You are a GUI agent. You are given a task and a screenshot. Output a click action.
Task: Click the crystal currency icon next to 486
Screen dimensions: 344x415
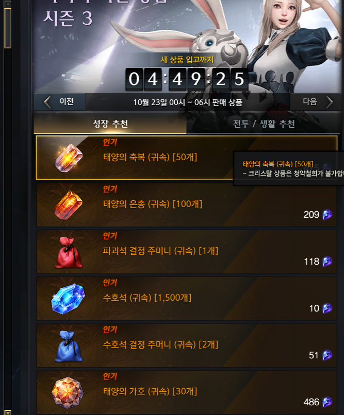pos(327,402)
